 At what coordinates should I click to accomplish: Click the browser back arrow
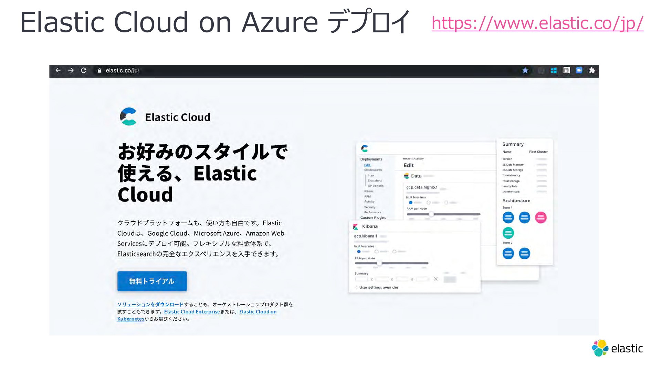[x=58, y=70]
